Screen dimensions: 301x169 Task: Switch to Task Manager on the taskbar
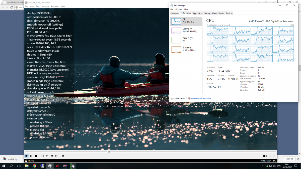tap(50, 166)
